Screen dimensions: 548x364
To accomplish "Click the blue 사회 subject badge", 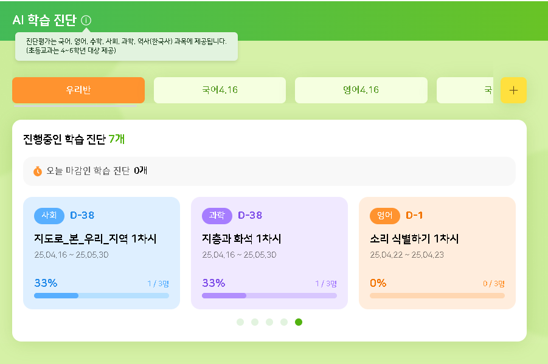I will 49,216.
